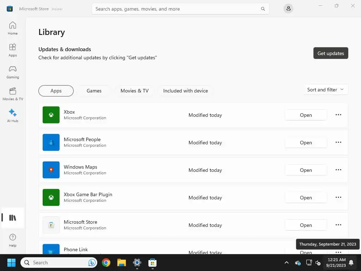The image size is (361, 271).
Task: Click the Microsoft Store app icon in list
Action: pos(51,225)
